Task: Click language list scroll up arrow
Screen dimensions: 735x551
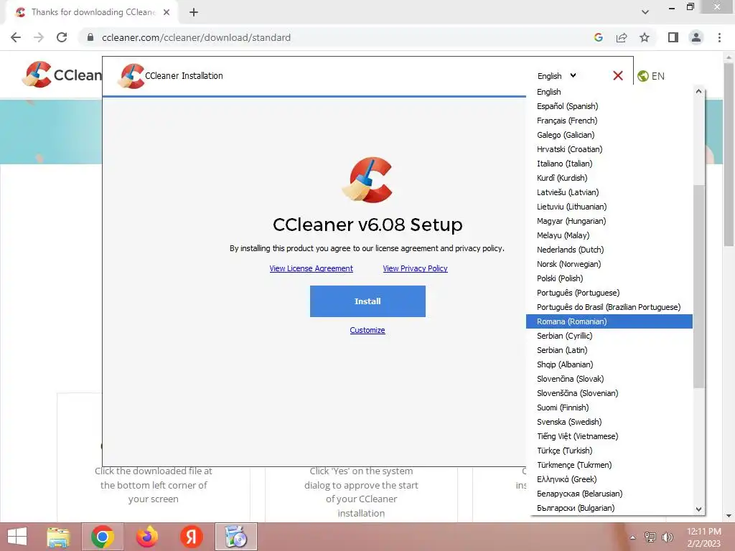Action: coord(699,91)
